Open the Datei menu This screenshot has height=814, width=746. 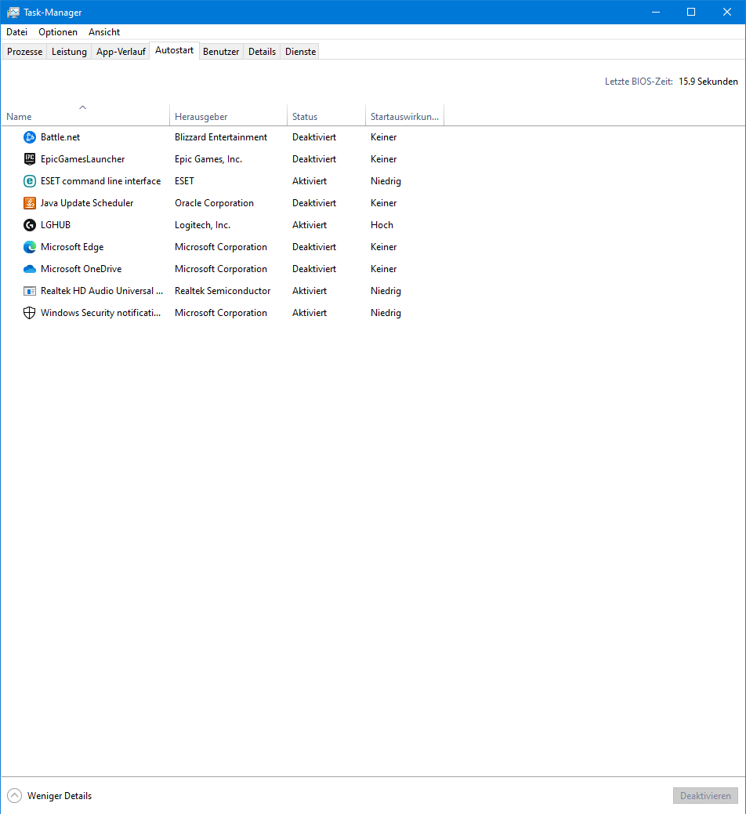click(x=16, y=31)
